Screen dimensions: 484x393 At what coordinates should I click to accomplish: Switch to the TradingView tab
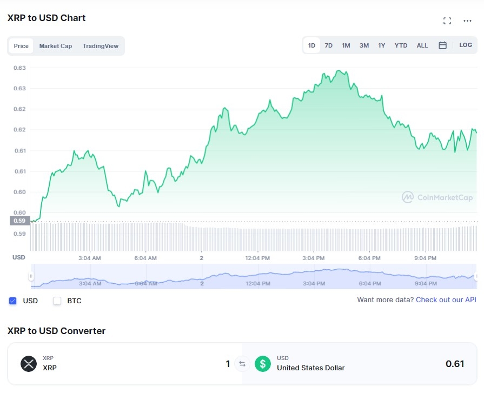pos(100,46)
